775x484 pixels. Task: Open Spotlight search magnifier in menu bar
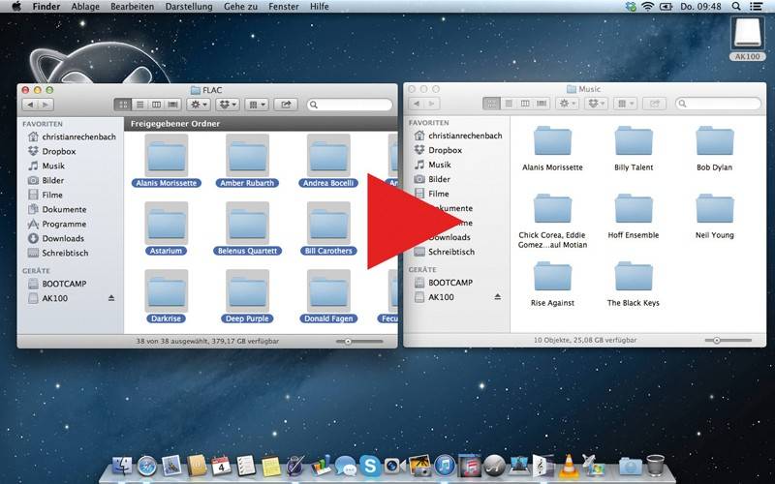pos(736,7)
